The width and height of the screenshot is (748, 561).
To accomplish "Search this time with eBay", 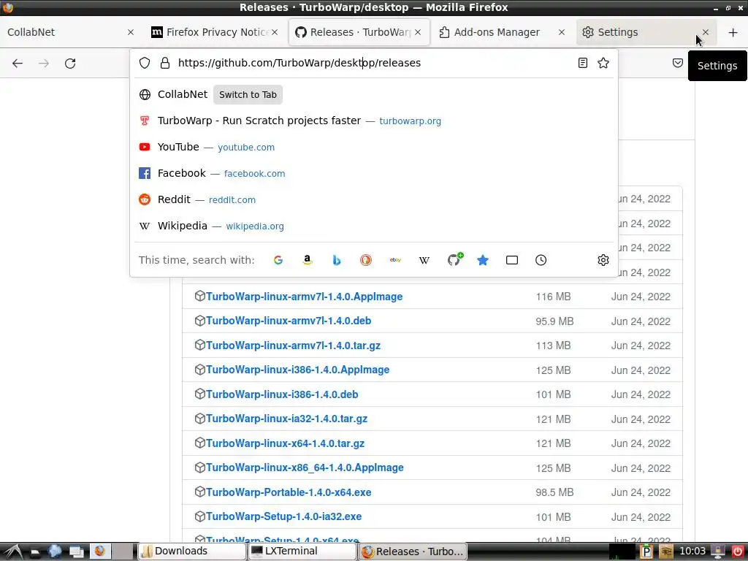I will [x=395, y=260].
